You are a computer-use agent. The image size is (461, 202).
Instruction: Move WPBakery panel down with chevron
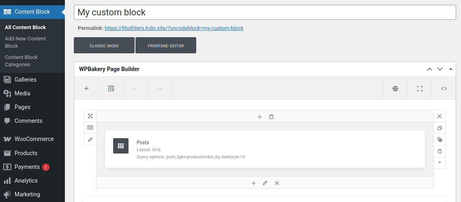(440, 69)
